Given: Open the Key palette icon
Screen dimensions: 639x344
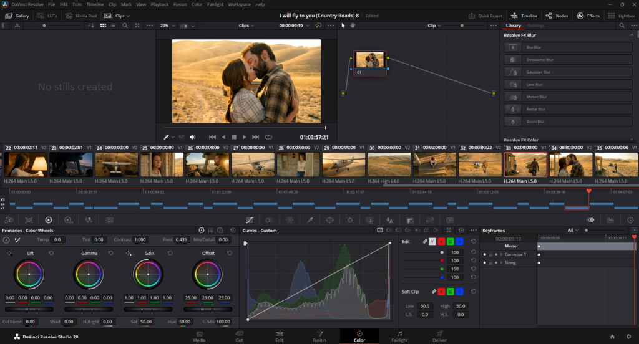Looking at the screenshot, I should pyautogui.click(x=410, y=220).
